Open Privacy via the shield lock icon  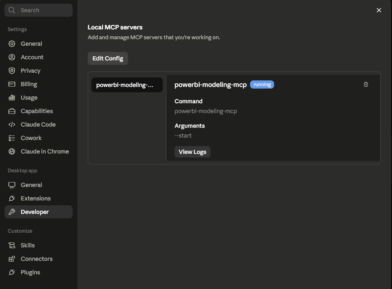(x=12, y=71)
